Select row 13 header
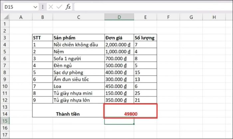The width and height of the screenshot is (233, 139). [5, 107]
